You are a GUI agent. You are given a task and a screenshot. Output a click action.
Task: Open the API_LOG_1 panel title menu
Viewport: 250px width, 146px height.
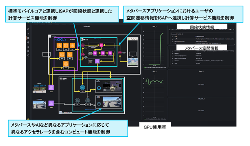coord(202,97)
